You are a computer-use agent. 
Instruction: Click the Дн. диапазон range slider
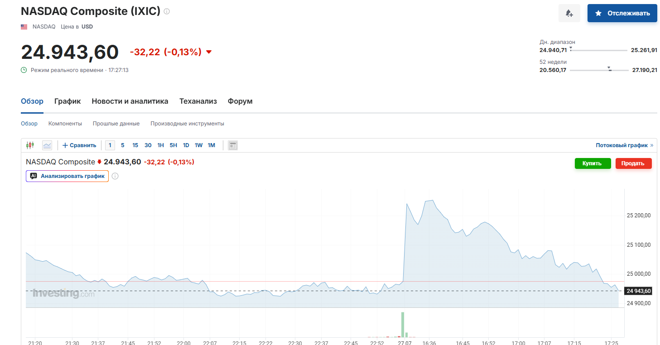pyautogui.click(x=599, y=49)
